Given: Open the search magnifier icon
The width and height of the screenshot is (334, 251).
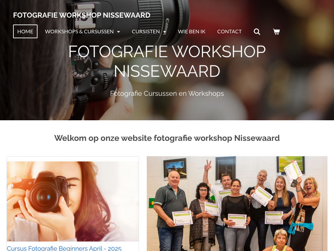Looking at the screenshot, I should tap(257, 32).
